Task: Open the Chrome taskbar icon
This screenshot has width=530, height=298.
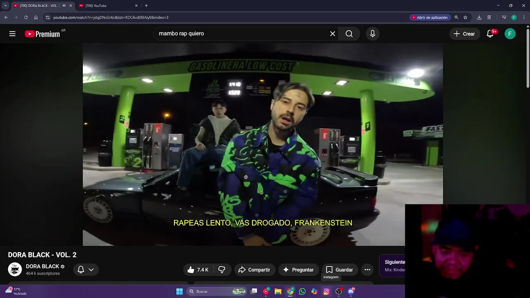Action: click(x=290, y=291)
